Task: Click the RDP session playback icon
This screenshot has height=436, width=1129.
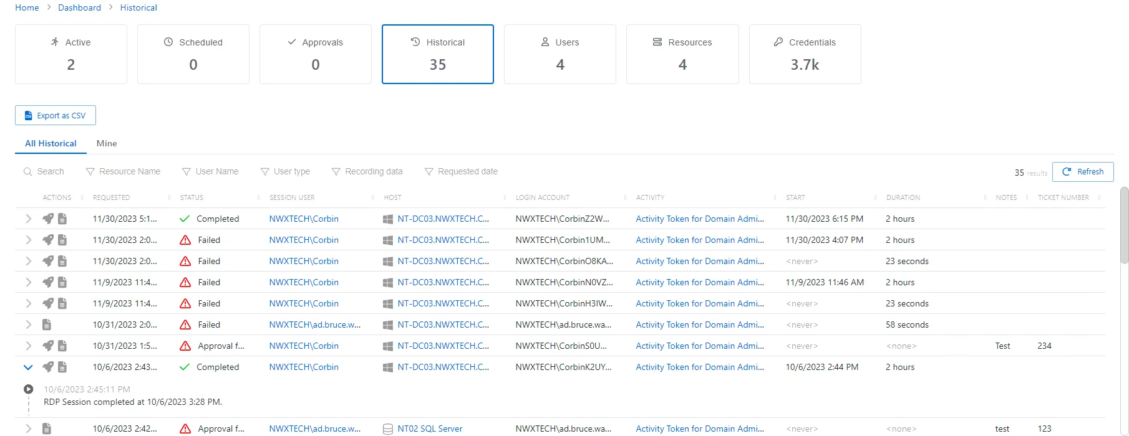Action: click(28, 389)
